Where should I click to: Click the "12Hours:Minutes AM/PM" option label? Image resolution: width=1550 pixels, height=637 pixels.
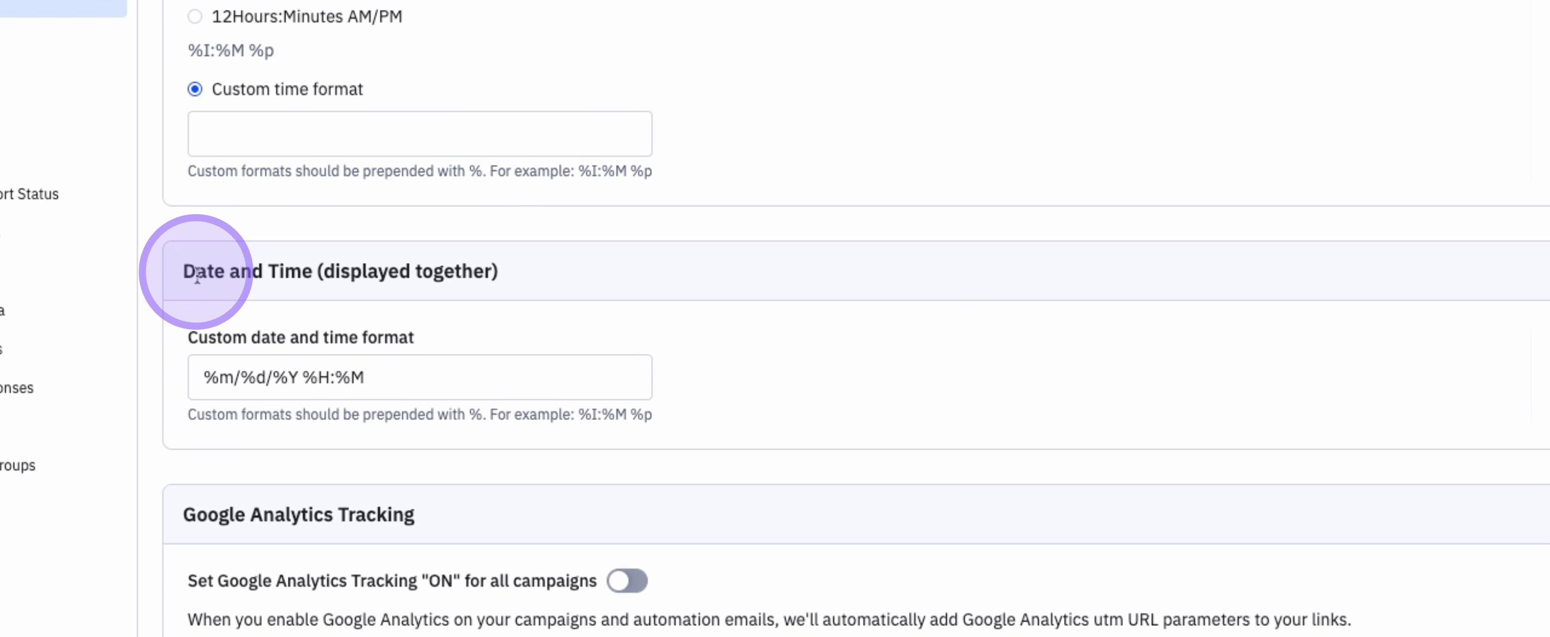coord(307,17)
